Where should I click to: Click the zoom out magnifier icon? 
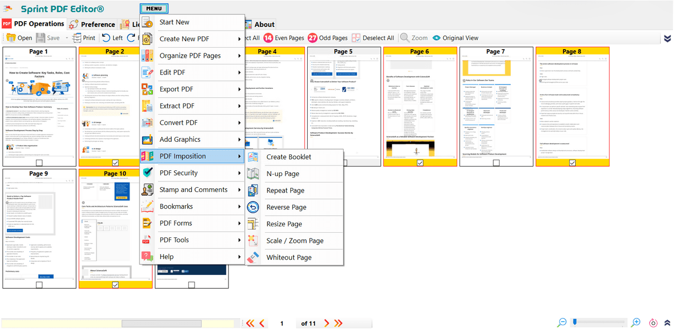562,323
